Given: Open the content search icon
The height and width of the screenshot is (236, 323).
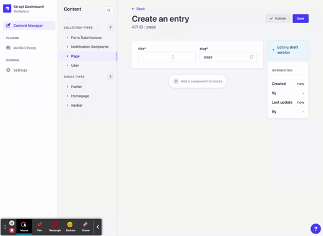Looking at the screenshot, I should (x=108, y=10).
